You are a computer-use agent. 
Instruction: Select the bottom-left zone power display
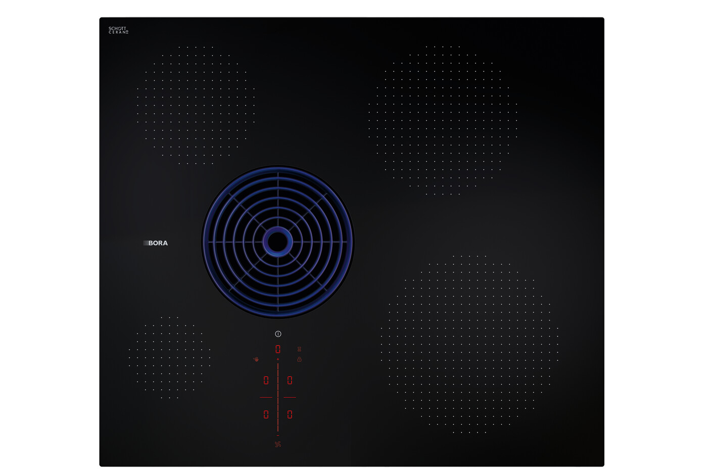266,414
